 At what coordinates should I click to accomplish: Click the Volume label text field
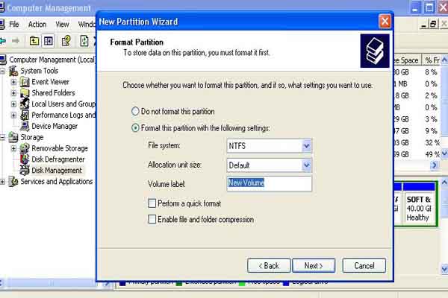click(x=269, y=183)
